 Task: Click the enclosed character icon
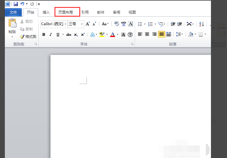point(130,35)
